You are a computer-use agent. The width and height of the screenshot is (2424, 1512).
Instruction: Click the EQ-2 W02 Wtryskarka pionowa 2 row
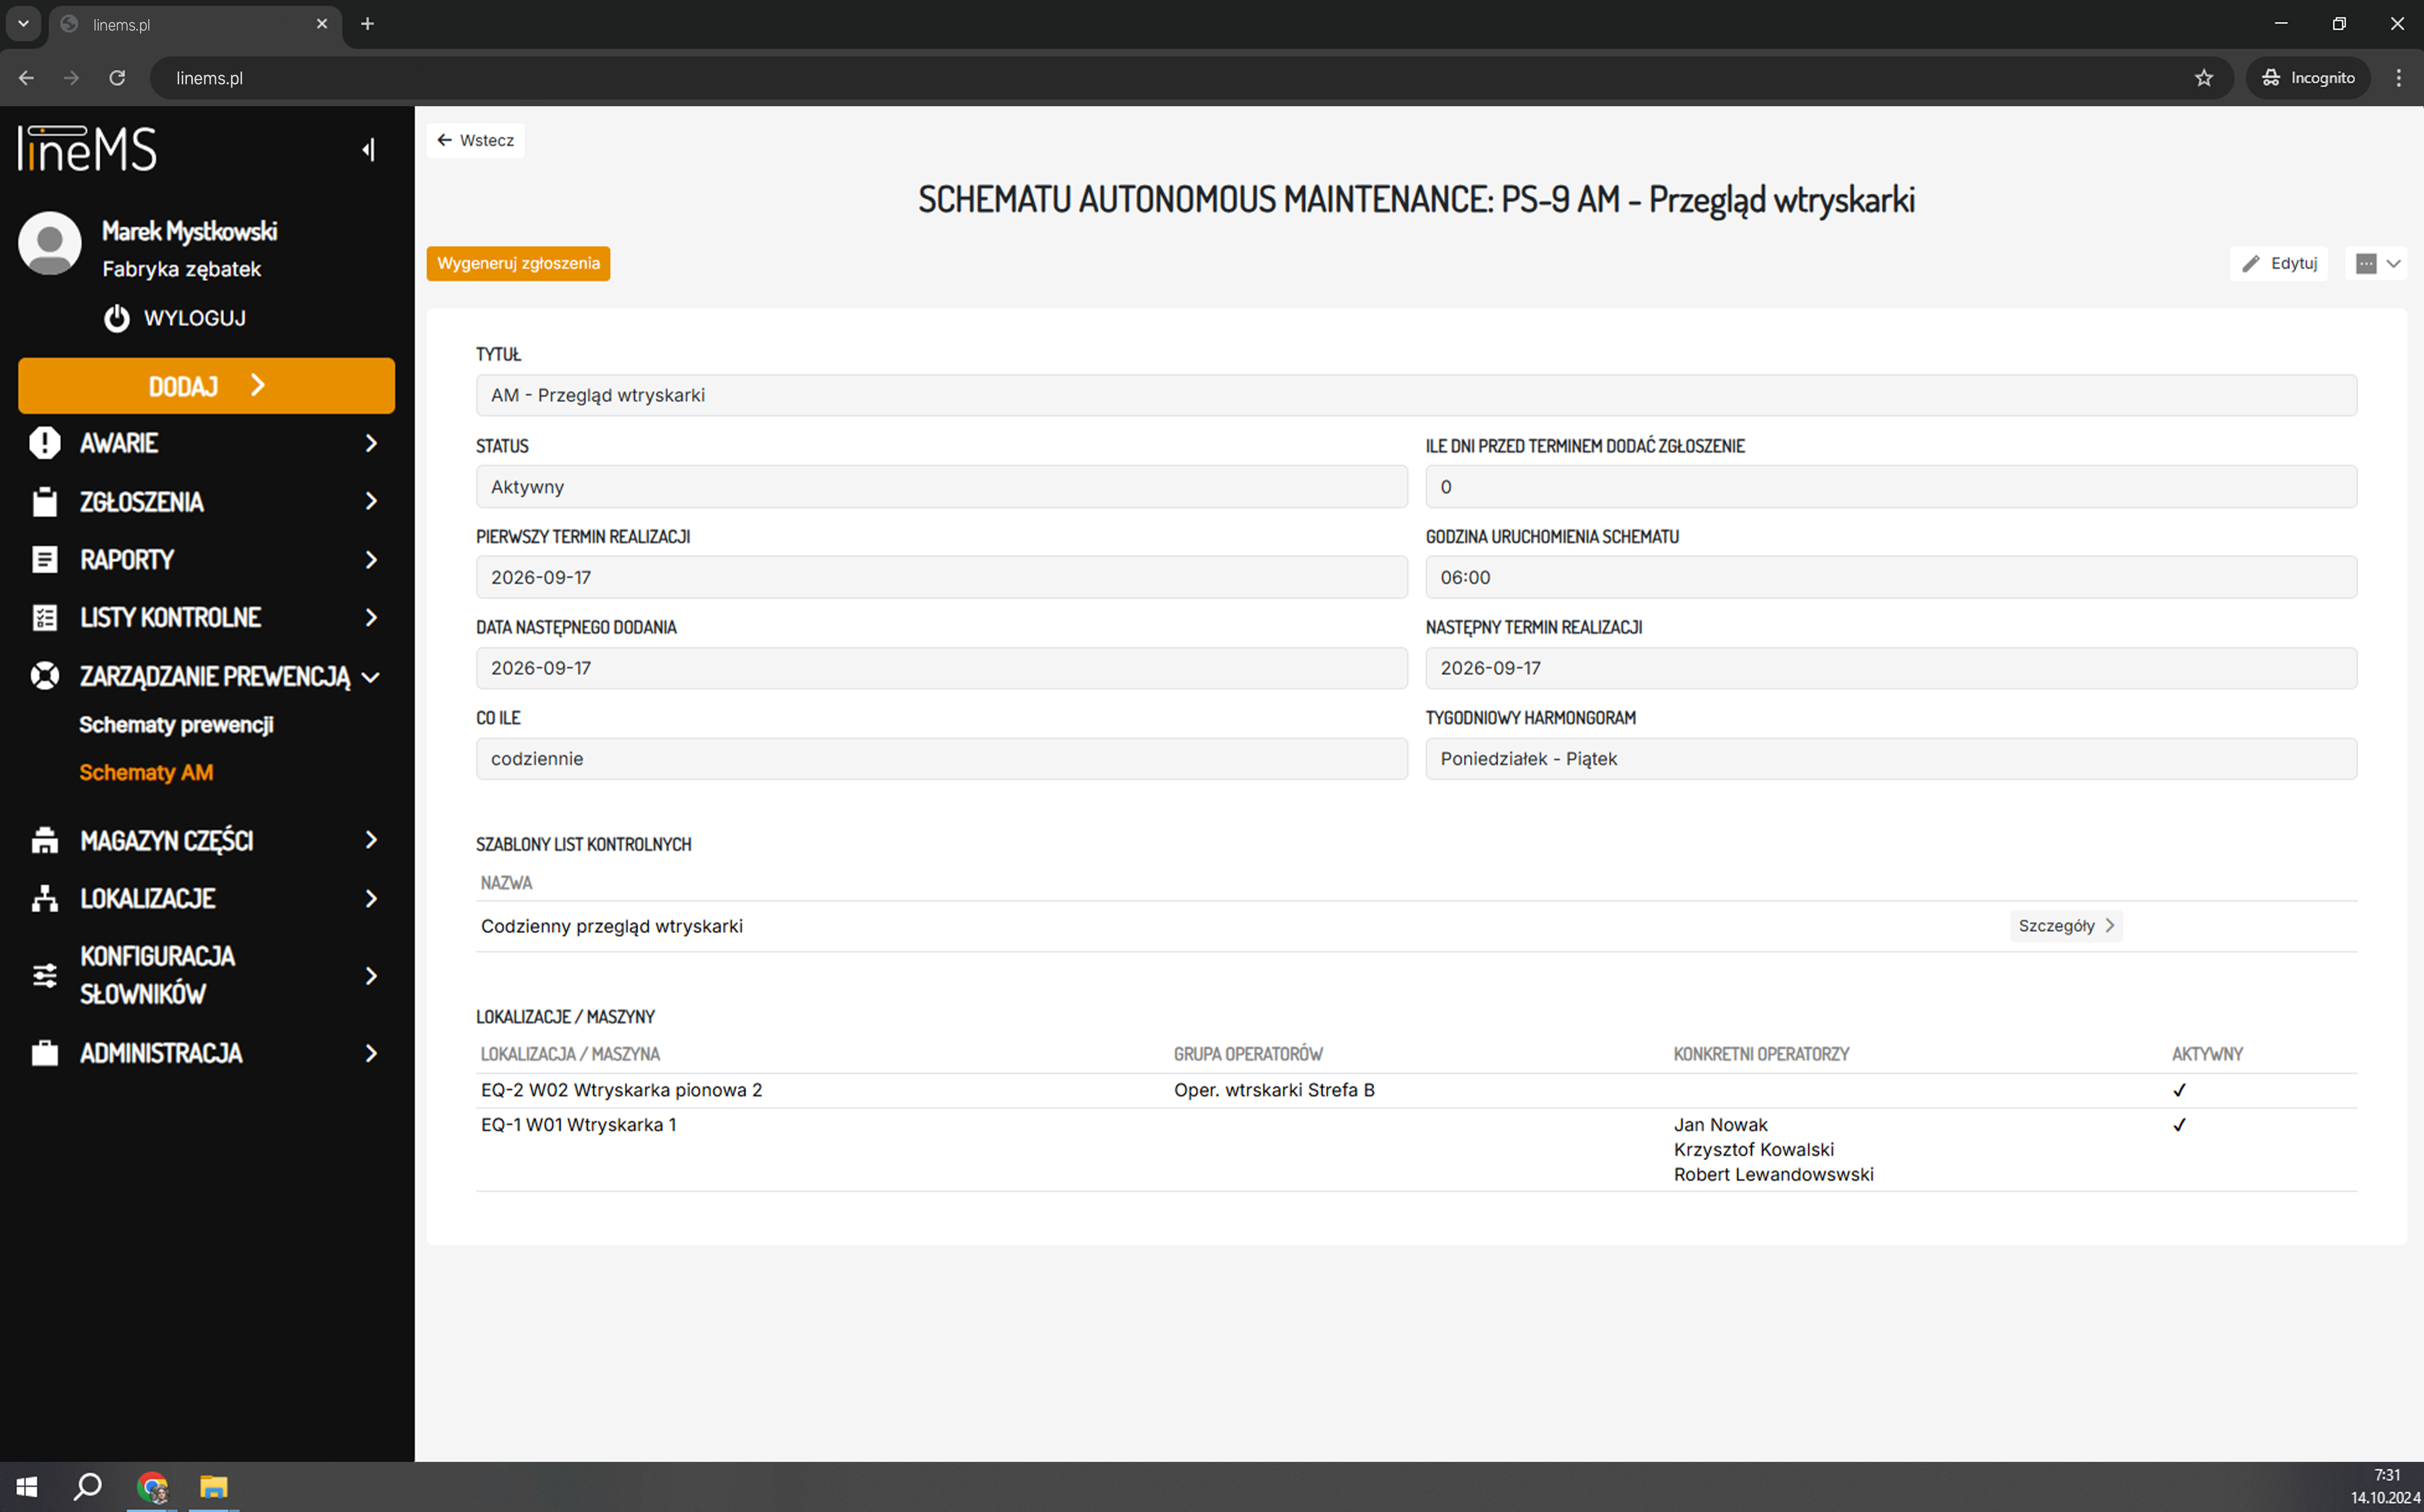[1416, 1090]
